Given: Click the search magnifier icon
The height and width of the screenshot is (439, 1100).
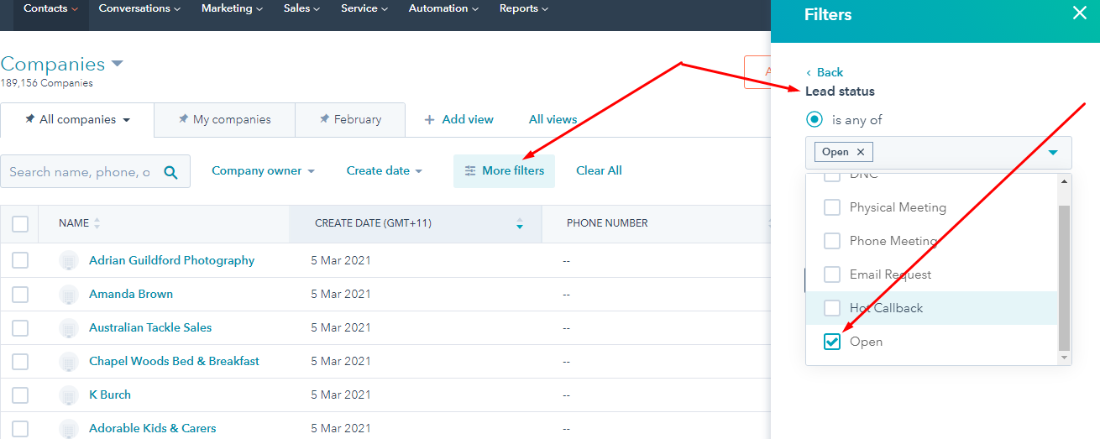Looking at the screenshot, I should click(x=170, y=172).
